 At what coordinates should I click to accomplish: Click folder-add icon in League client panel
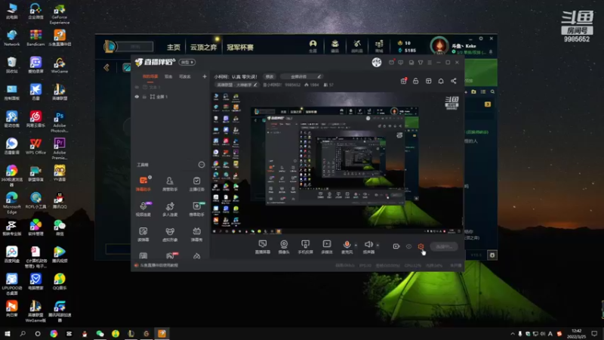[474, 91]
